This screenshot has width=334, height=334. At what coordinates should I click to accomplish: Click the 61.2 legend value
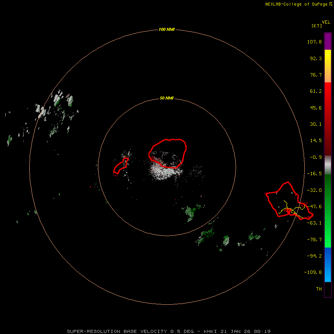point(316,91)
